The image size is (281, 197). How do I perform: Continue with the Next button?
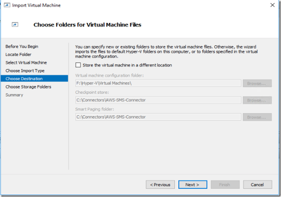pyautogui.click(x=193, y=184)
